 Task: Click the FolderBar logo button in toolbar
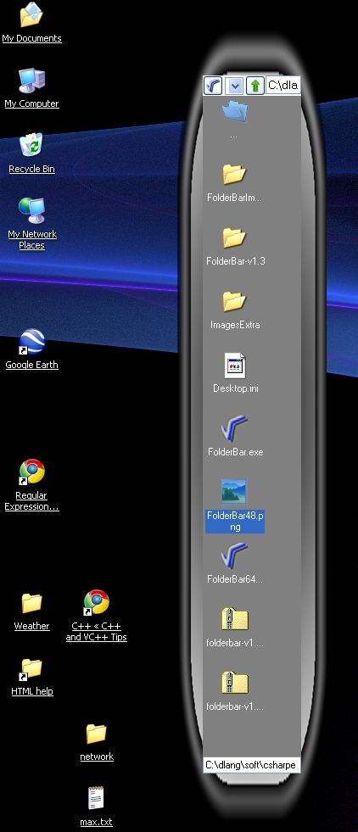(213, 85)
